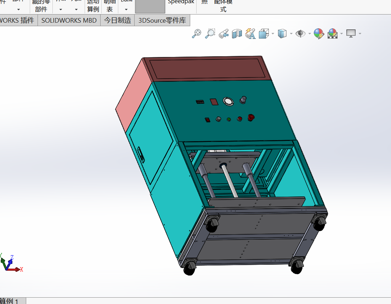Click the Display Style cube icon

[x=282, y=34]
